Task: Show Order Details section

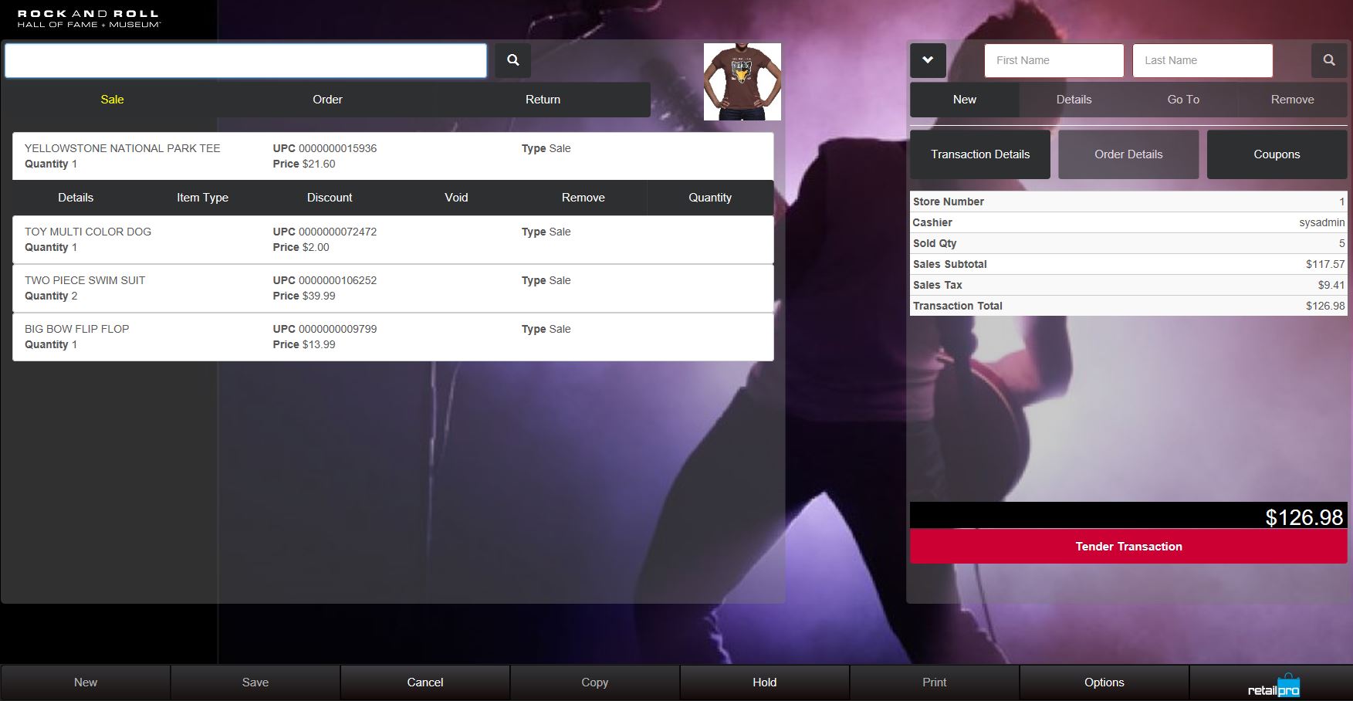Action: click(1128, 154)
